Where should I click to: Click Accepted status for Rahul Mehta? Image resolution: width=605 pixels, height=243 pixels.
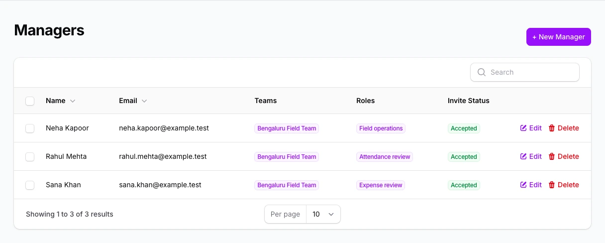(x=464, y=157)
